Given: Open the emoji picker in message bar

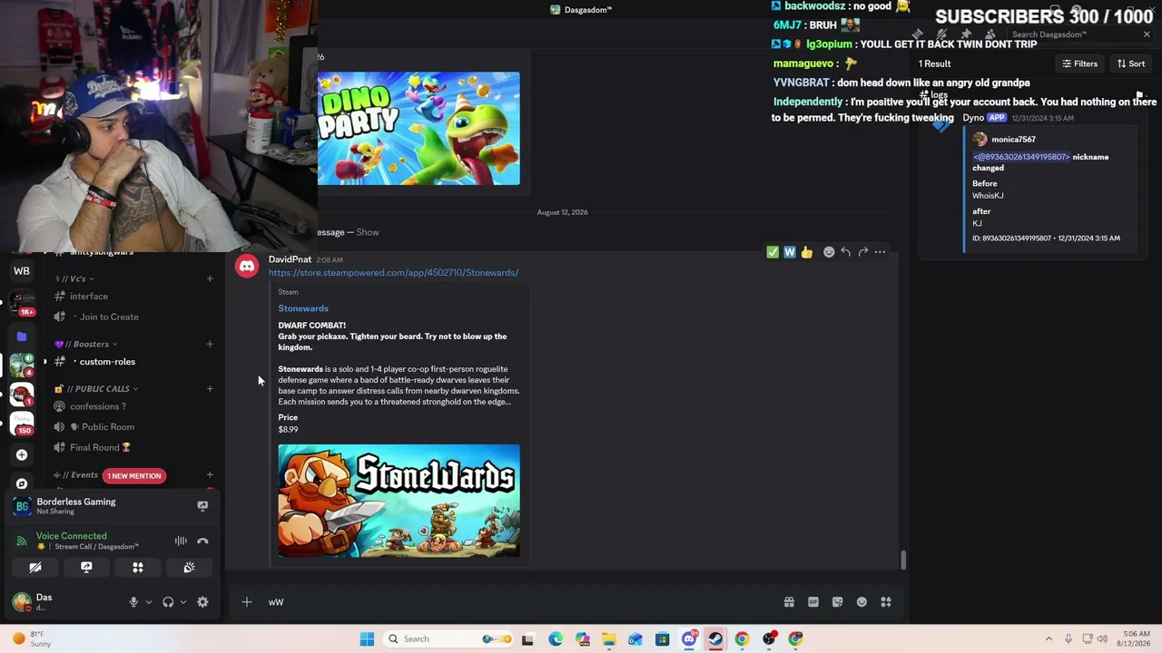Looking at the screenshot, I should pos(862,602).
